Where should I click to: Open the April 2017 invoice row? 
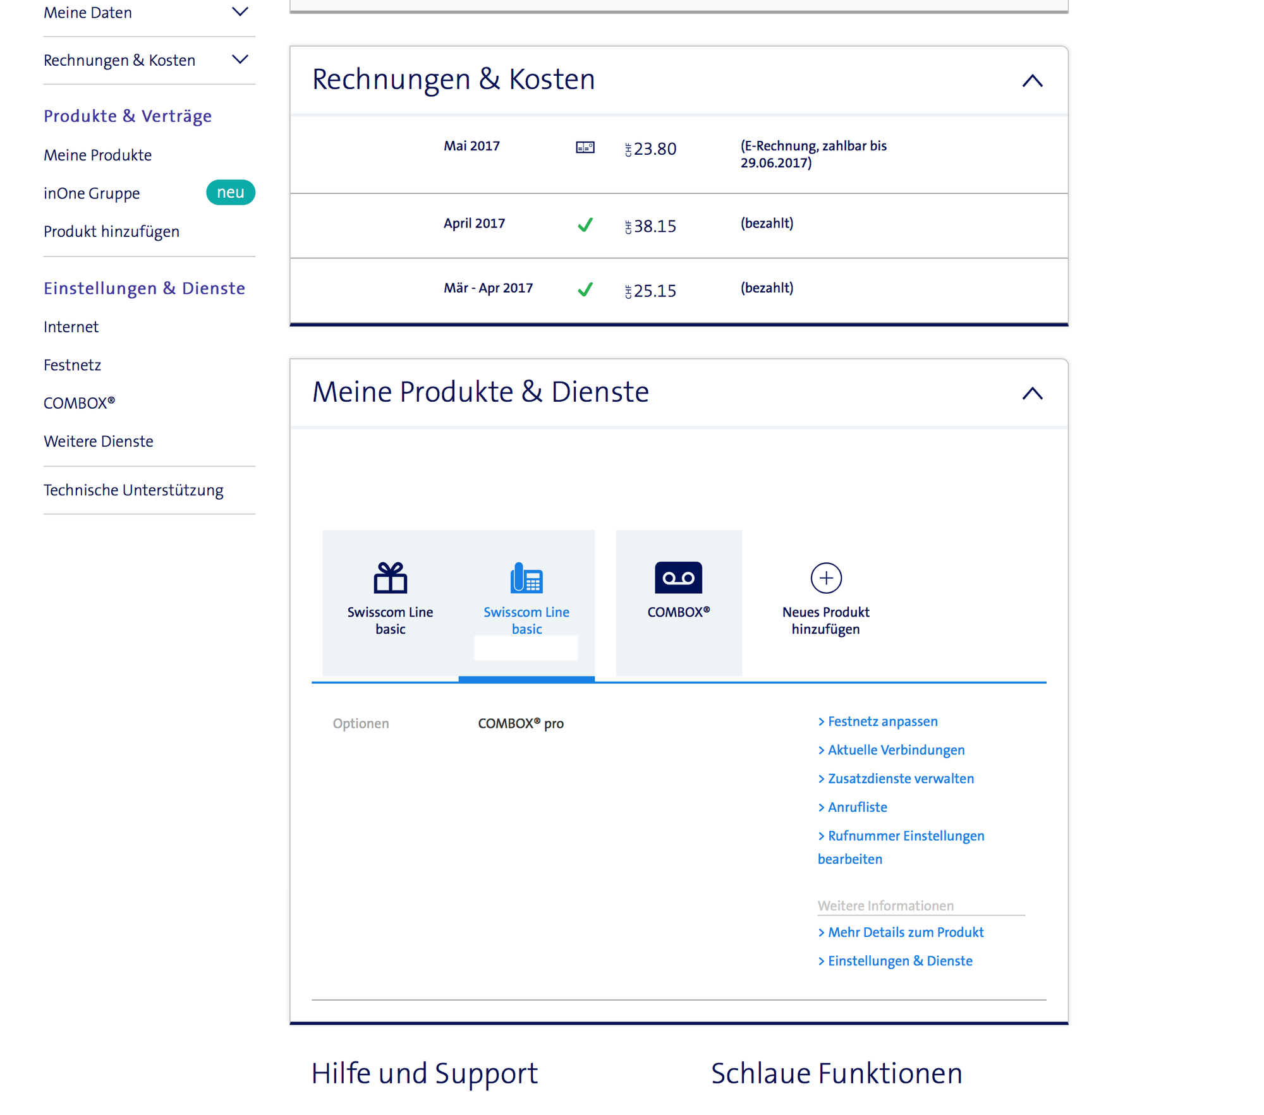tap(679, 226)
